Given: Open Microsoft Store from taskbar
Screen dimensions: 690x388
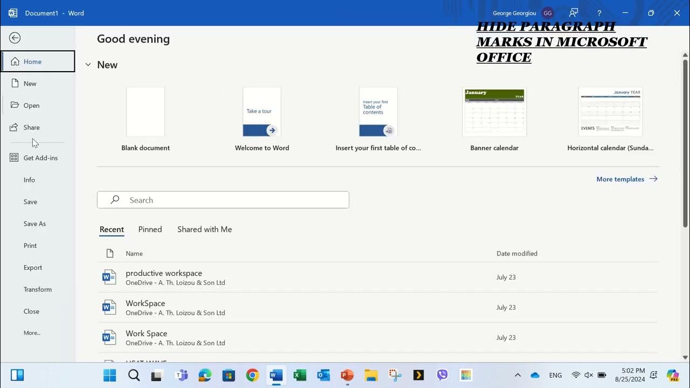Looking at the screenshot, I should (229, 375).
